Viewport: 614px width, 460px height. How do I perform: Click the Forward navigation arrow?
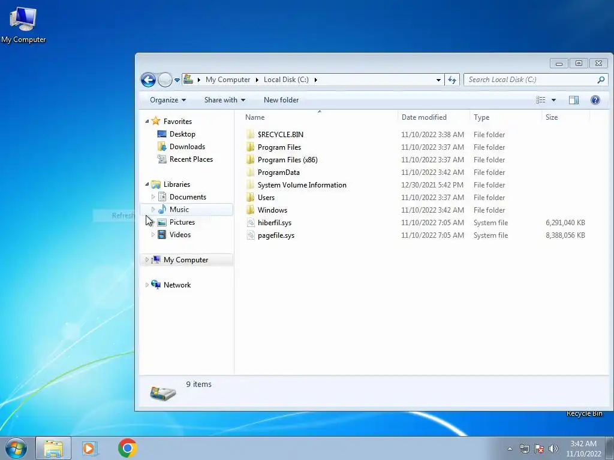(165, 80)
